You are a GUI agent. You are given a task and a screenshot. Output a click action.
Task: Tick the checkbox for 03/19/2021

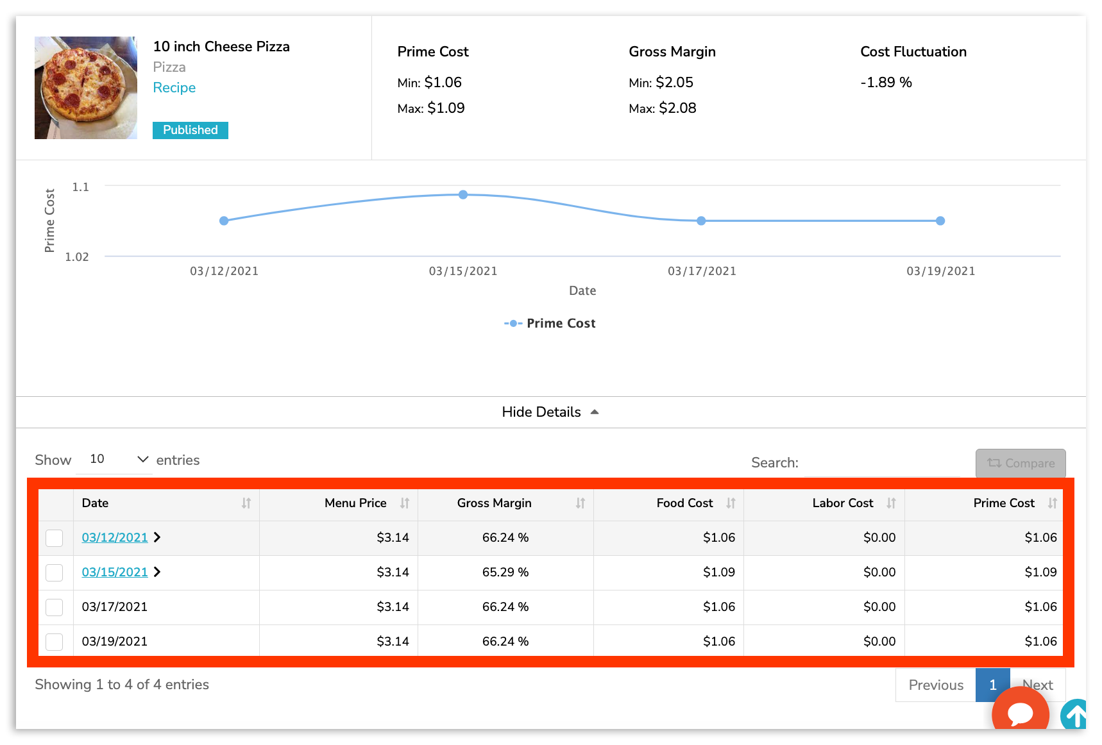55,641
